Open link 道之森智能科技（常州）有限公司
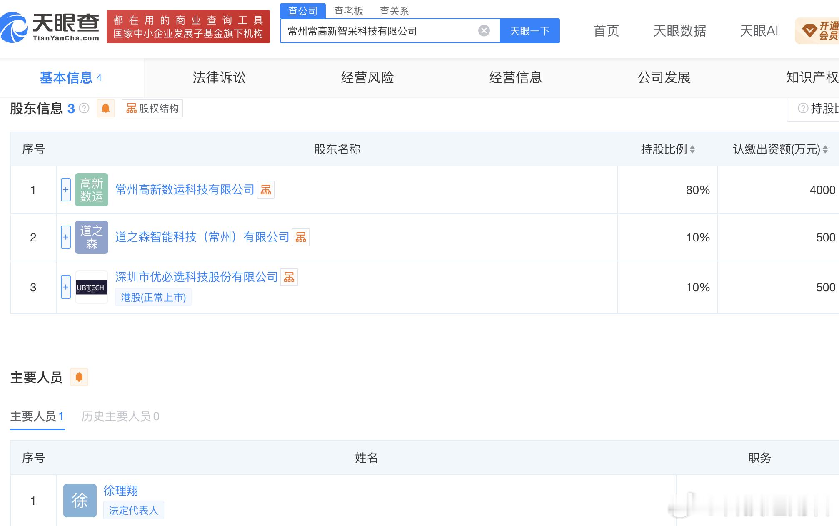Image resolution: width=839 pixels, height=526 pixels. 202,237
